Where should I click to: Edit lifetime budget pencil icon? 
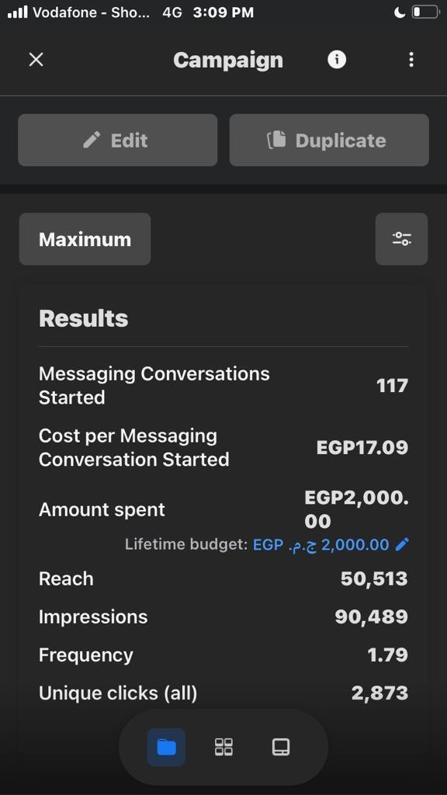click(x=402, y=544)
